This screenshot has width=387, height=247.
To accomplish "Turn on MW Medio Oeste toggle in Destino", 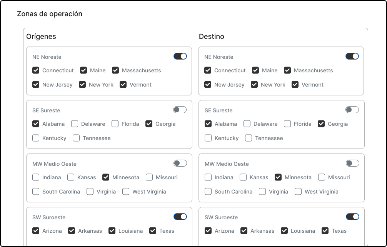I will click(352, 163).
